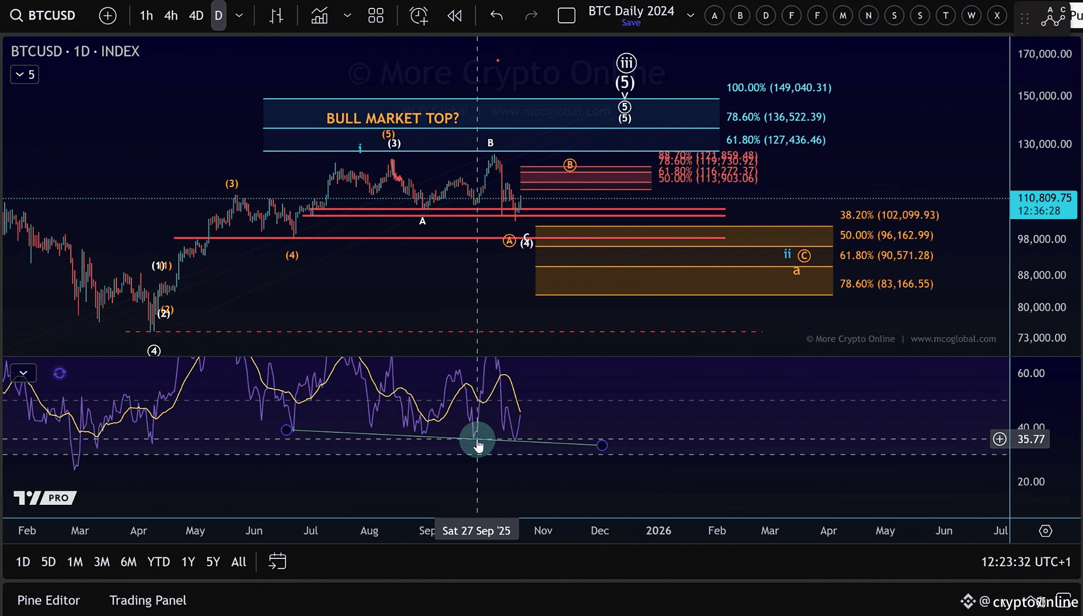This screenshot has width=1083, height=616.
Task: Open the BTCUSD symbol search
Action: coord(43,15)
